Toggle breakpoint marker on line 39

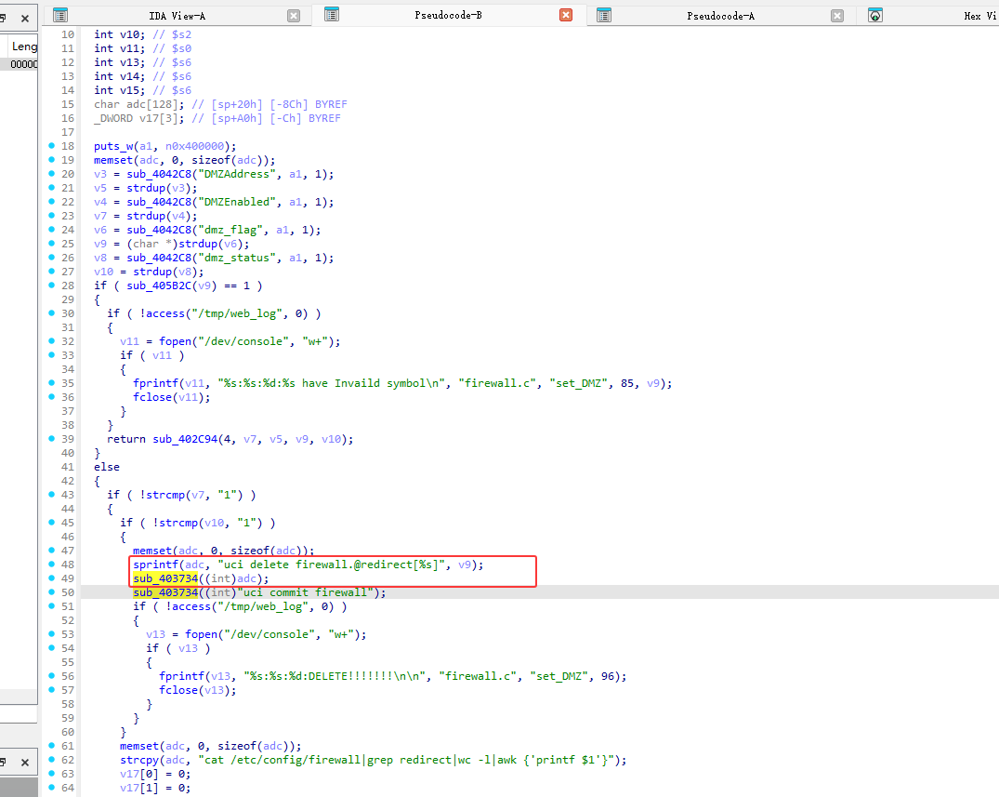pos(50,439)
